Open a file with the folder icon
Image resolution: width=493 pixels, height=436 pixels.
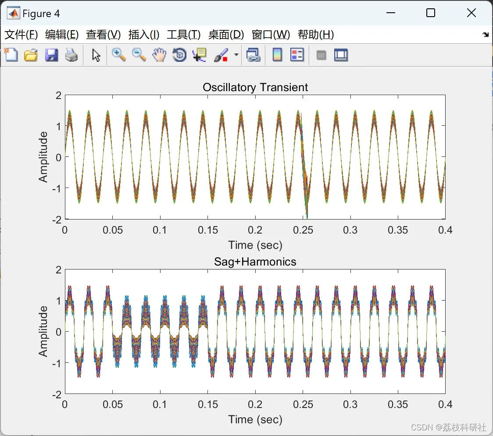click(31, 55)
